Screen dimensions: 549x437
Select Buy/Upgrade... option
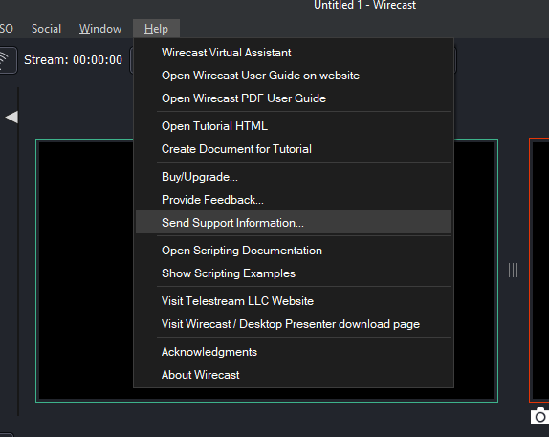pos(294,177)
